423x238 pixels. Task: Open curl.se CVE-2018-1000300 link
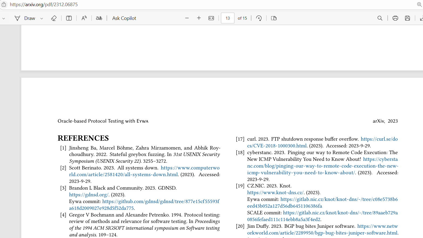[x=322, y=142]
